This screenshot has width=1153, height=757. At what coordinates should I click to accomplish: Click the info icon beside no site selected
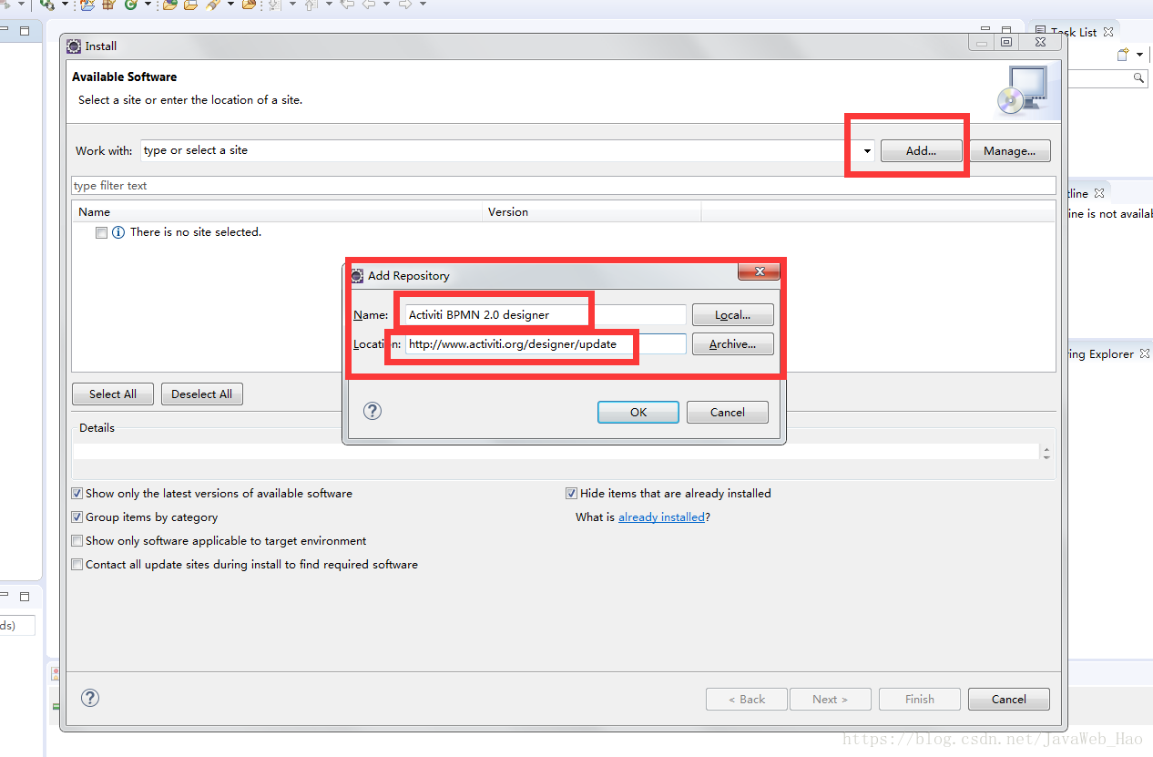[118, 233]
